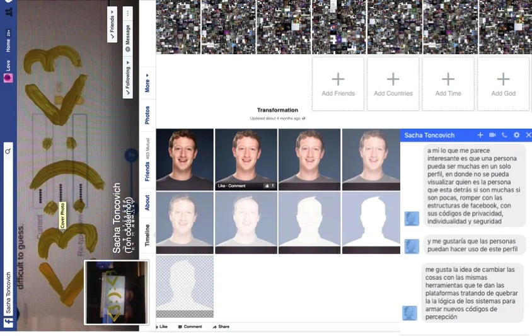This screenshot has width=532, height=336.
Task: Switch to the About profile tab
Action: [x=147, y=202]
